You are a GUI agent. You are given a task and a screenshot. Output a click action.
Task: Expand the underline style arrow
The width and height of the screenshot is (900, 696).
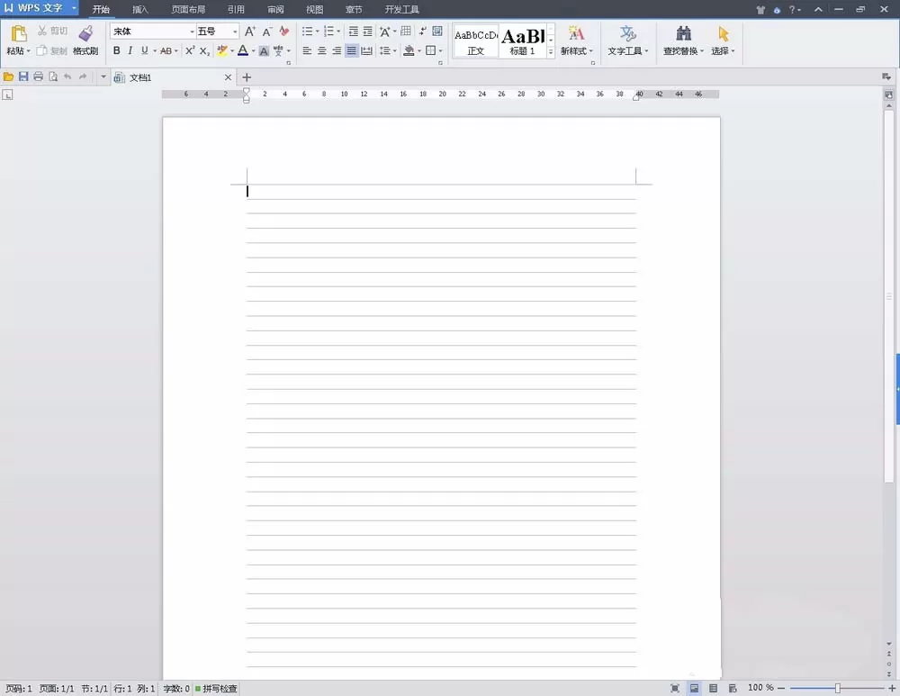coord(155,51)
